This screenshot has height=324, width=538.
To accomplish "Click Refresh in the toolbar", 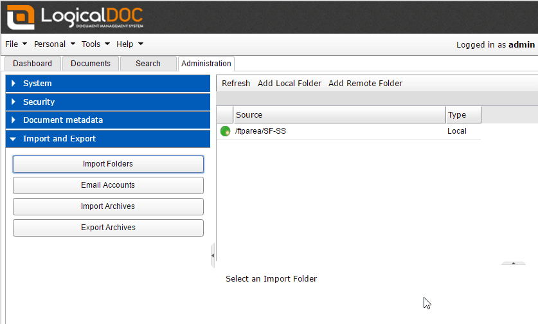I will [x=236, y=84].
